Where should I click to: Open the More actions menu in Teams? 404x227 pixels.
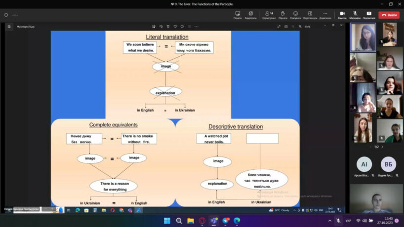coord(325,15)
